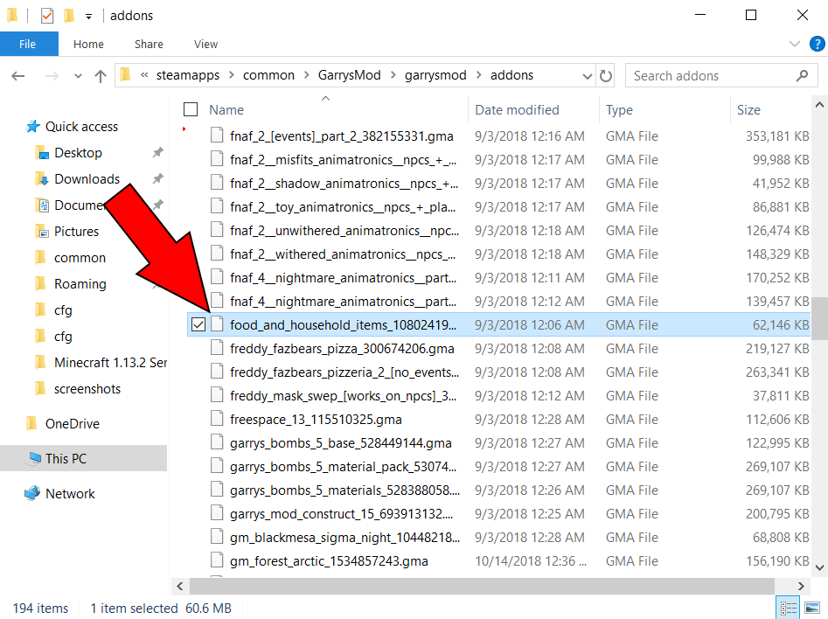
Task: Switch to the Share ribbon tab
Action: coord(149,44)
